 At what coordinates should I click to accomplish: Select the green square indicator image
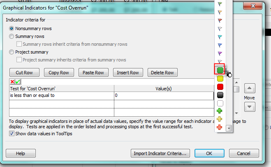coord(220,70)
